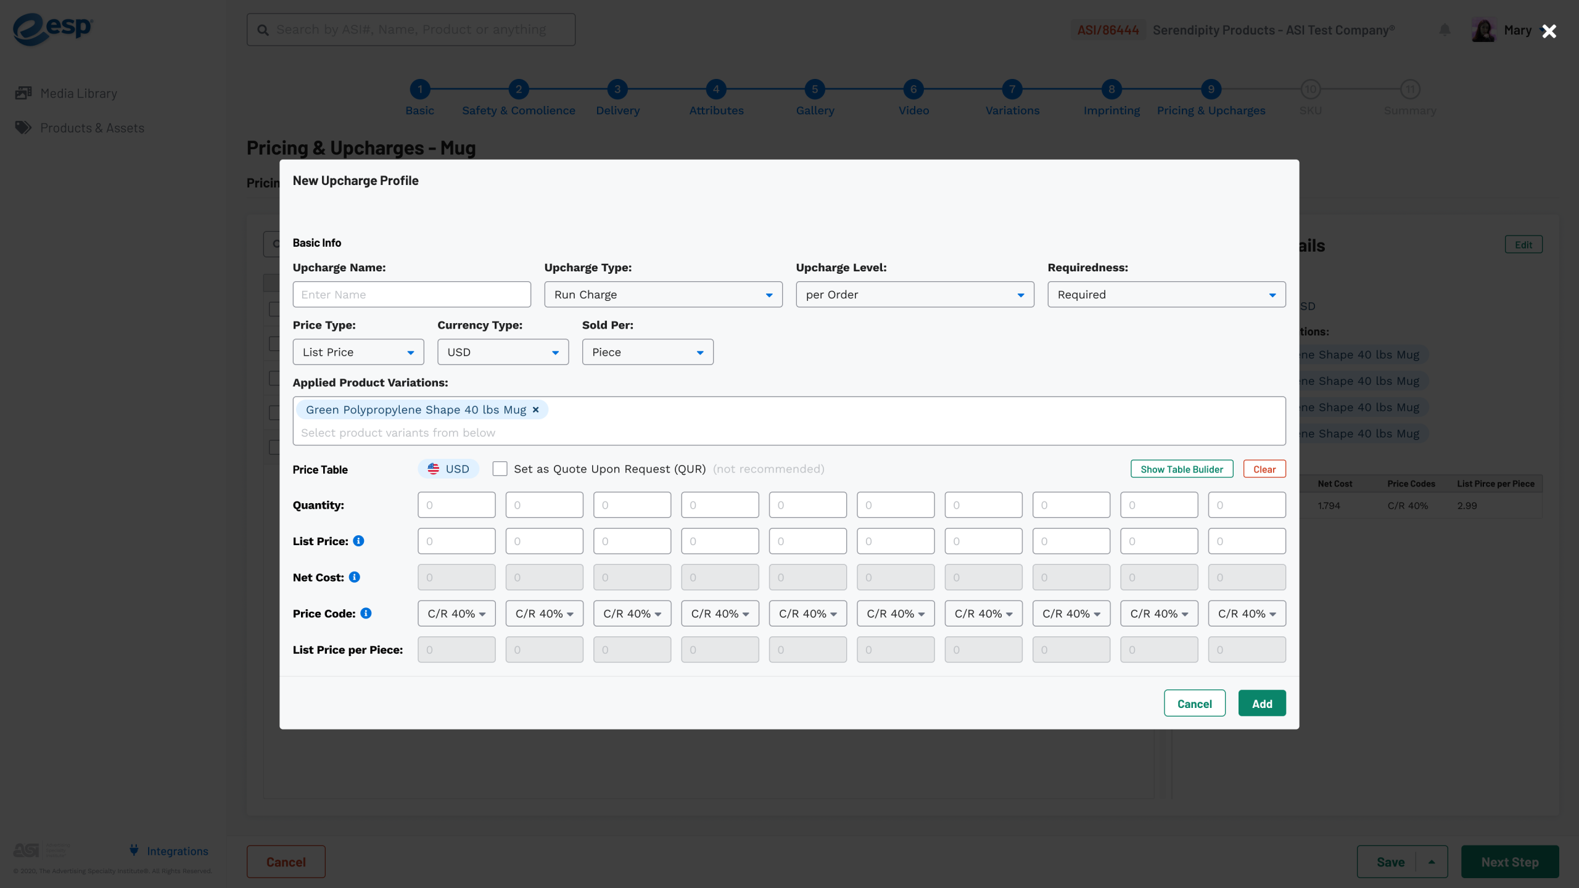Go to the Imprinting step

point(1111,90)
